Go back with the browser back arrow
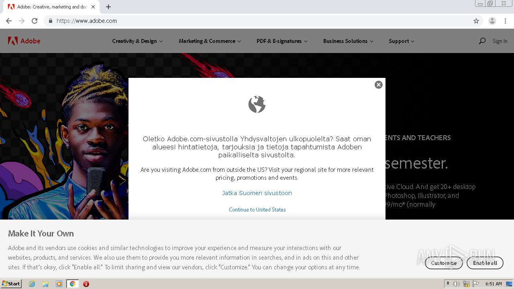This screenshot has width=514, height=289. pos(9,21)
